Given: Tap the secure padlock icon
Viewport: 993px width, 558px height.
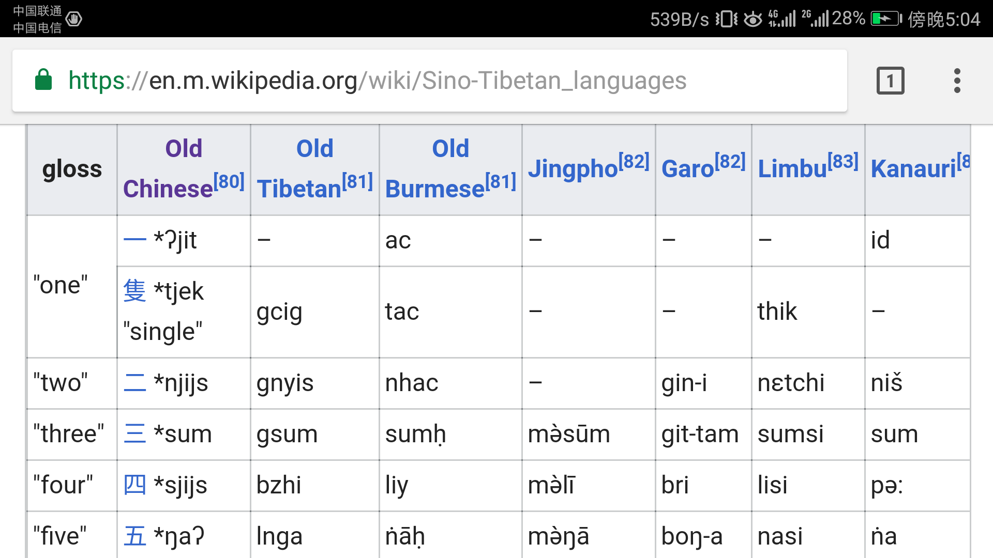Looking at the screenshot, I should (43, 80).
